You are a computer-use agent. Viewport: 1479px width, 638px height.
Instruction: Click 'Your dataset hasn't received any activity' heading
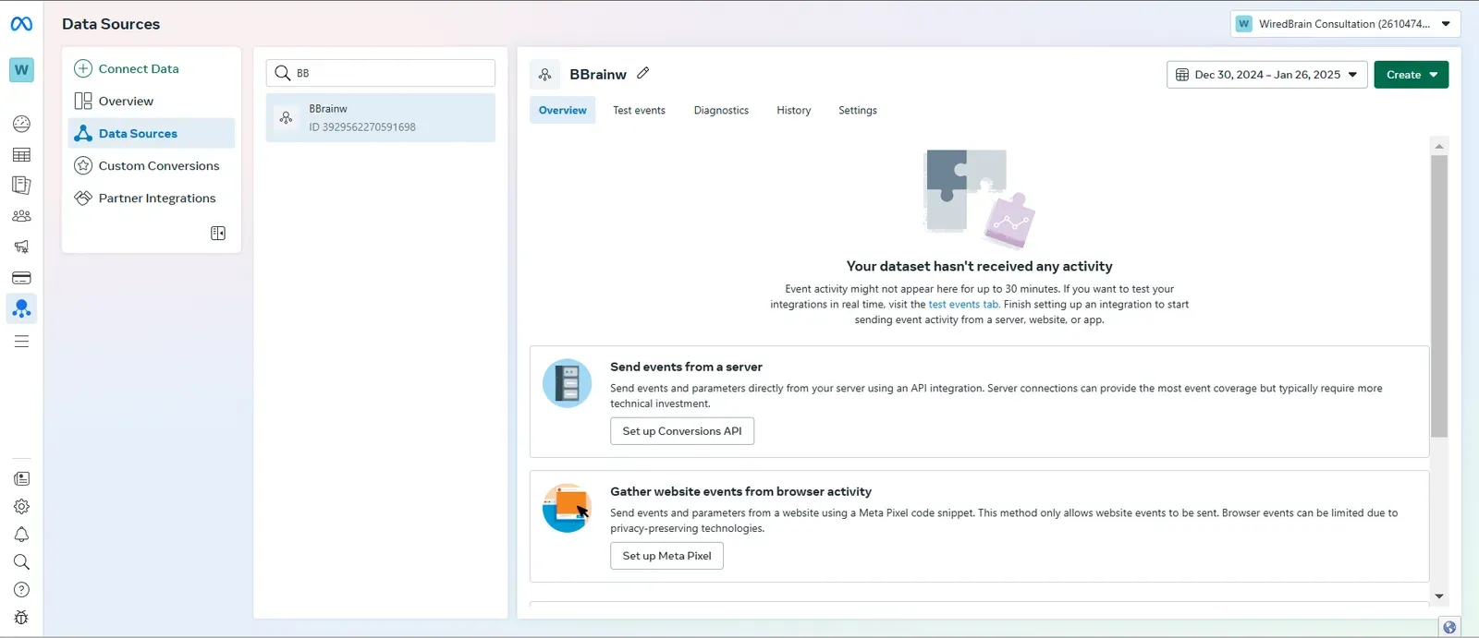tap(979, 266)
